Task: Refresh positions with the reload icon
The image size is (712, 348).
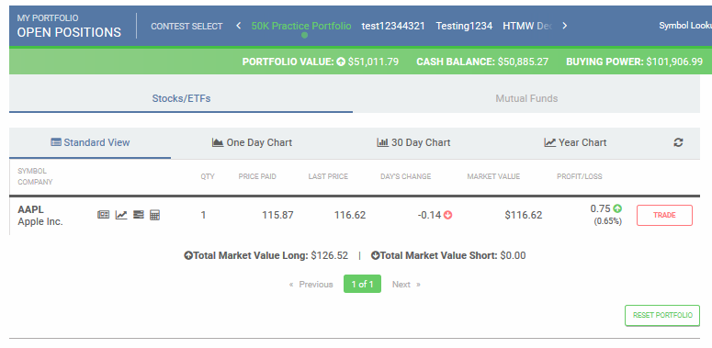Action: pos(678,142)
